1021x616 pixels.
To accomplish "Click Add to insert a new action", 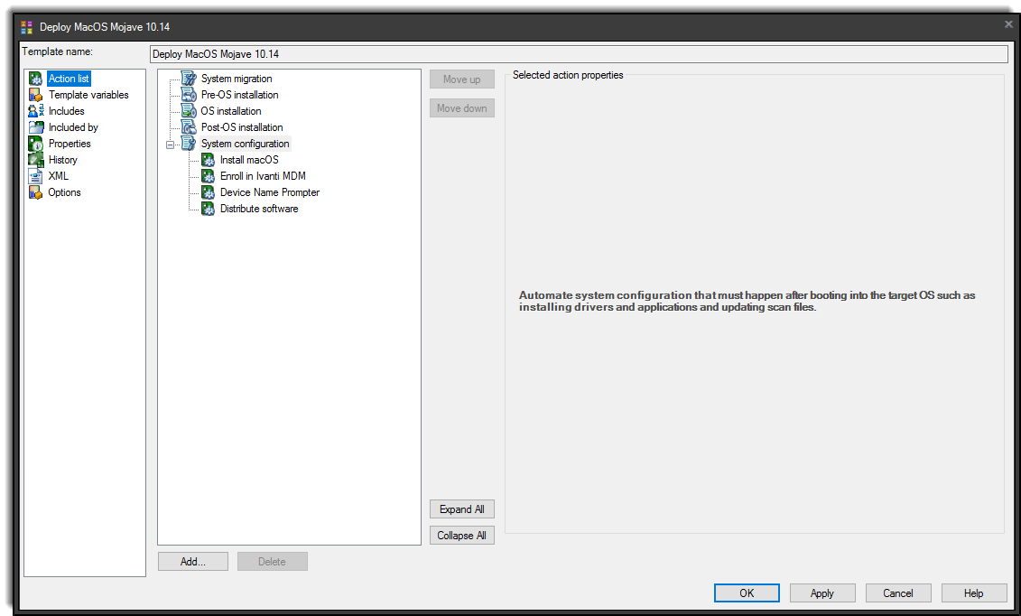I will (x=192, y=561).
